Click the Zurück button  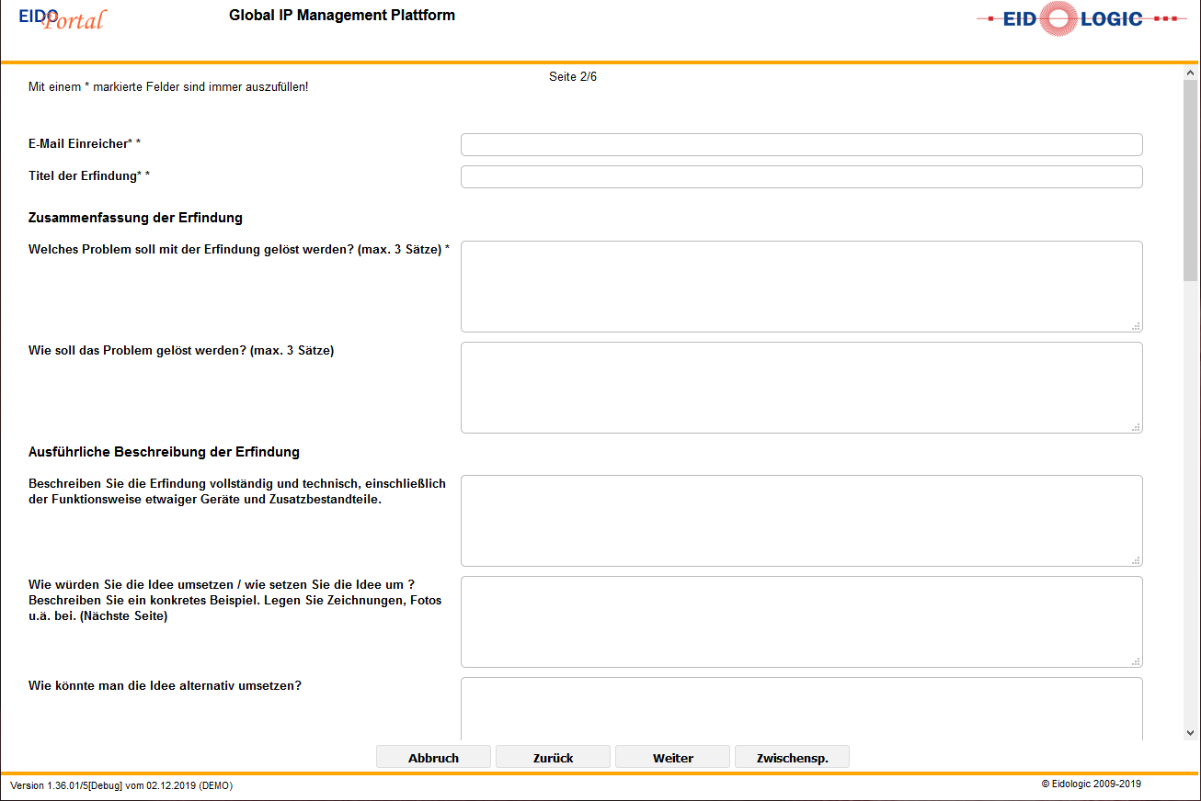point(553,757)
